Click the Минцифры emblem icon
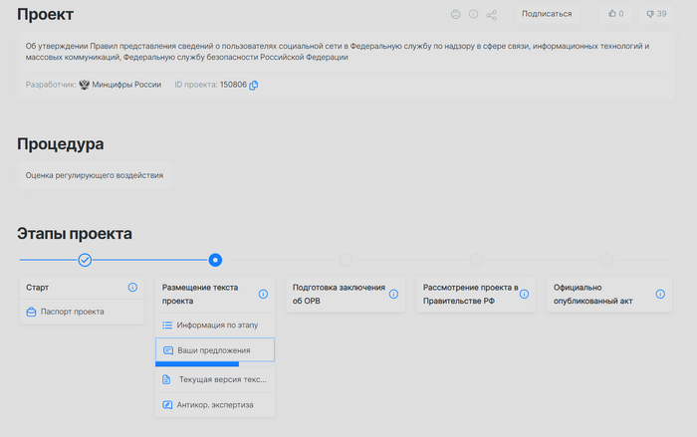Screen dimensions: 697x437 coord(84,85)
